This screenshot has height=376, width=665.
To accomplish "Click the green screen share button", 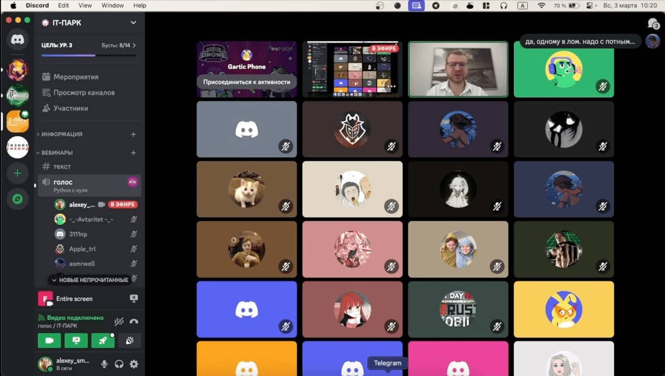I will [x=76, y=341].
